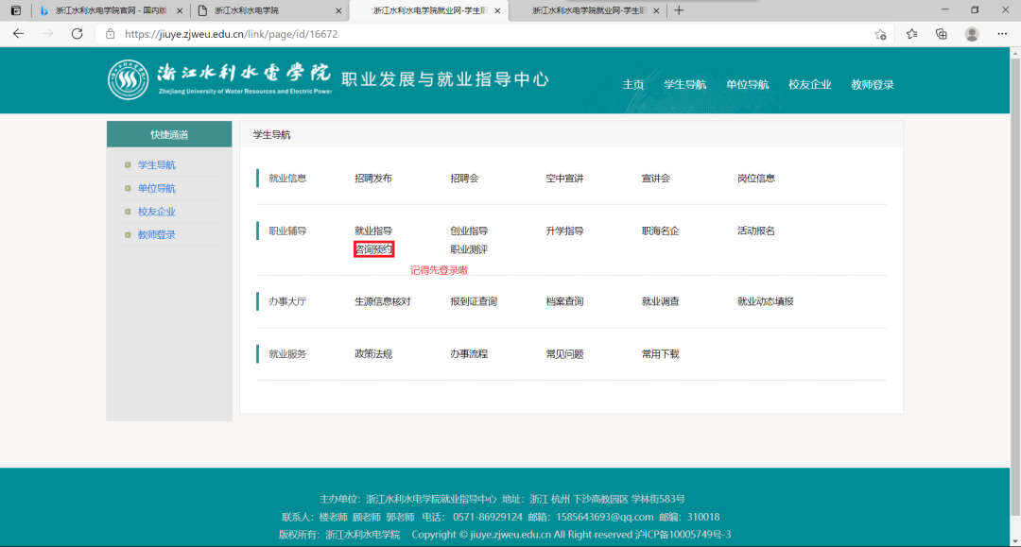Open the Collections icon in toolbar

(x=941, y=34)
